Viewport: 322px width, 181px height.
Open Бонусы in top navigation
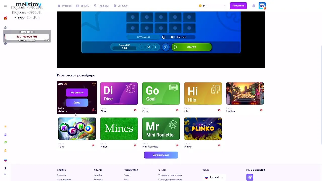tap(83, 6)
